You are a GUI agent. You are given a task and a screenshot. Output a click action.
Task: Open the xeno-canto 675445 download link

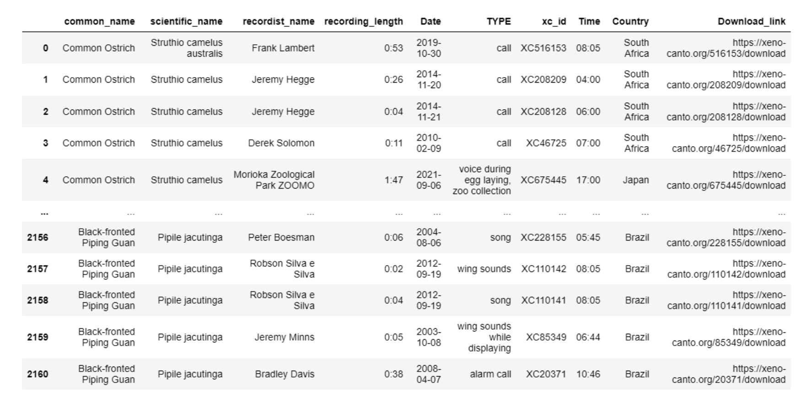coord(726,180)
